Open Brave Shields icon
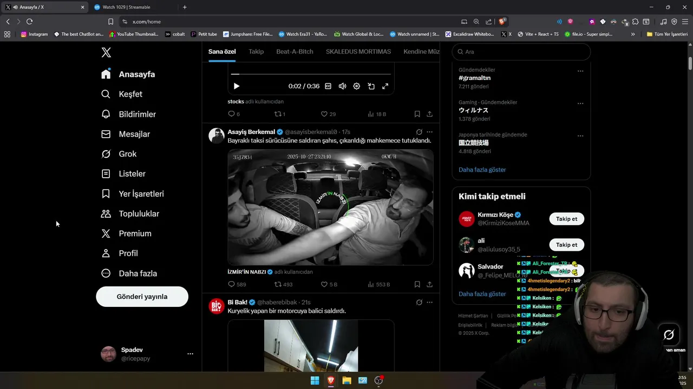This screenshot has width=693, height=389. (502, 22)
